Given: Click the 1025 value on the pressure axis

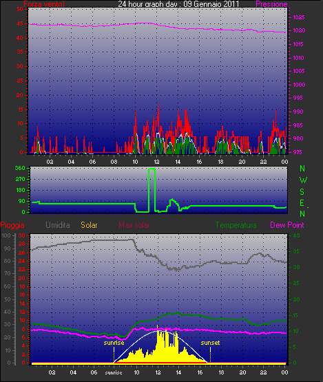Looking at the screenshot, I should pos(299,17).
